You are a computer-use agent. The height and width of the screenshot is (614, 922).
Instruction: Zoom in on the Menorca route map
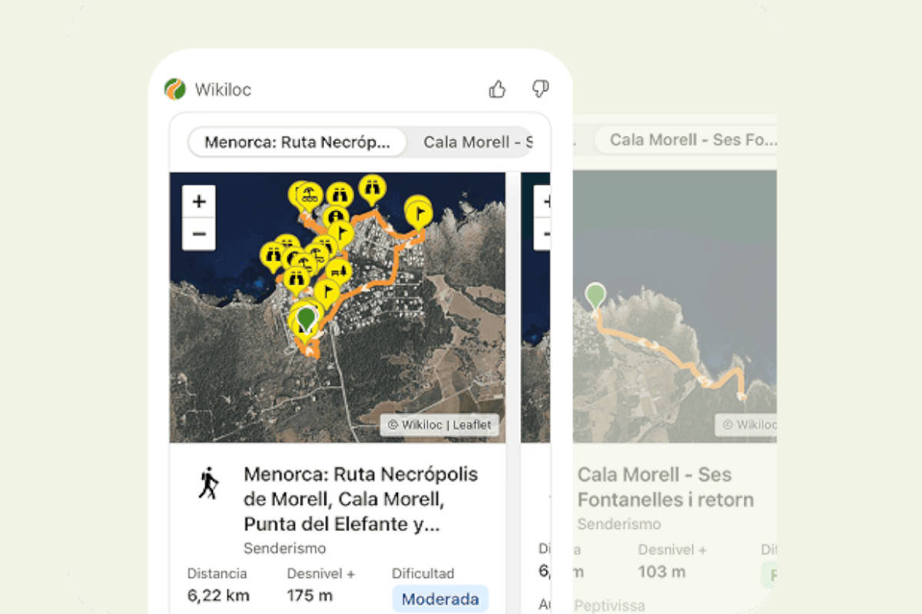tap(199, 202)
